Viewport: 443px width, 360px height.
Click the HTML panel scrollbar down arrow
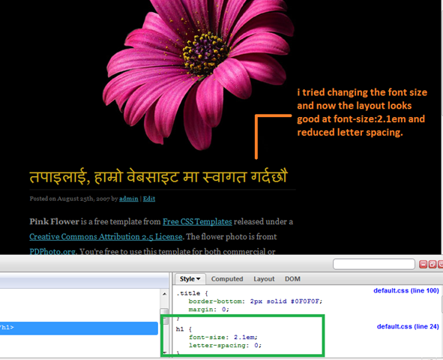tap(164, 352)
